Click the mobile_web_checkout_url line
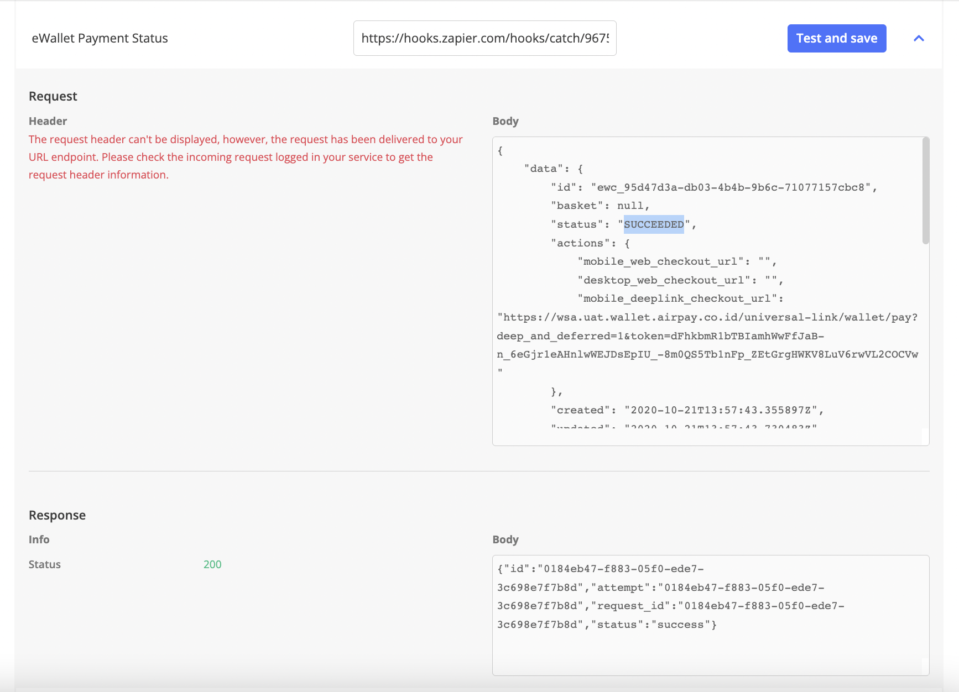The height and width of the screenshot is (692, 959). tap(677, 261)
